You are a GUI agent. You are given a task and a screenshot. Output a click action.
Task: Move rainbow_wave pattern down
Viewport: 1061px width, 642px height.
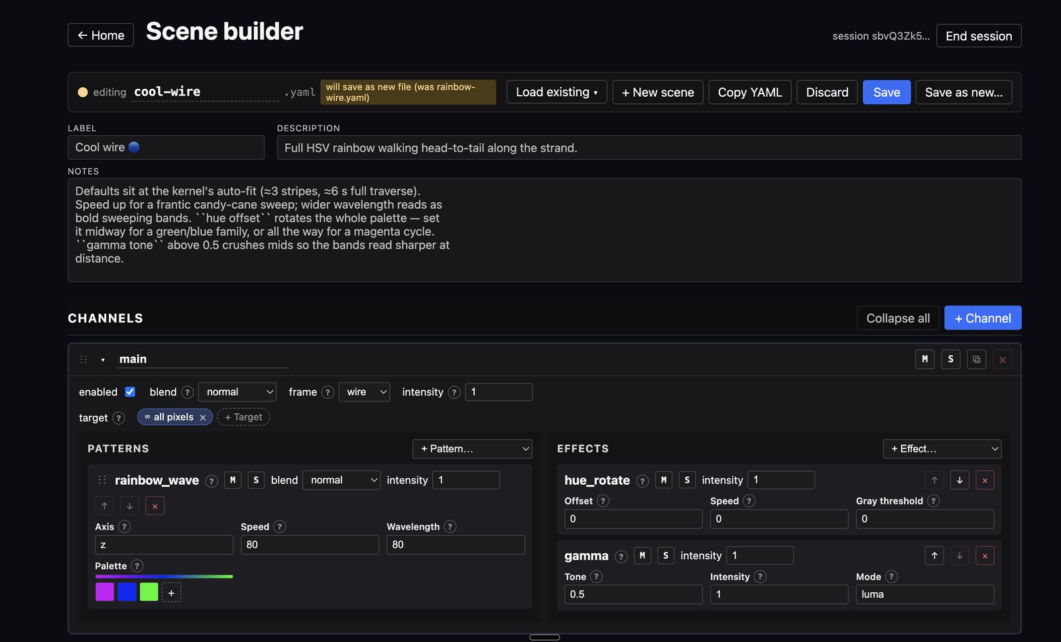tap(129, 506)
